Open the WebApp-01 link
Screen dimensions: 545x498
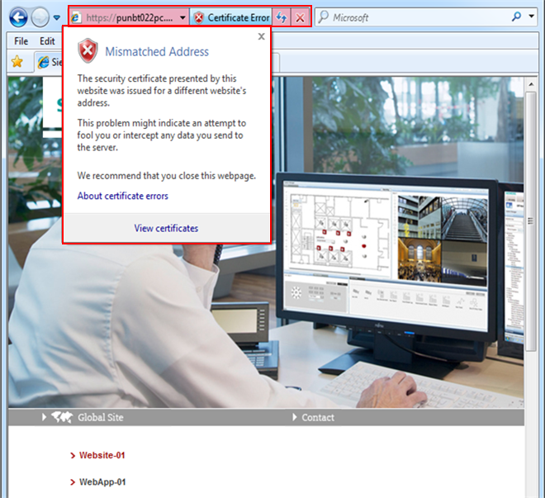coord(102,481)
